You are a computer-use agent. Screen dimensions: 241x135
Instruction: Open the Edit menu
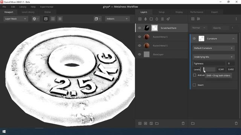(x=13, y=7)
